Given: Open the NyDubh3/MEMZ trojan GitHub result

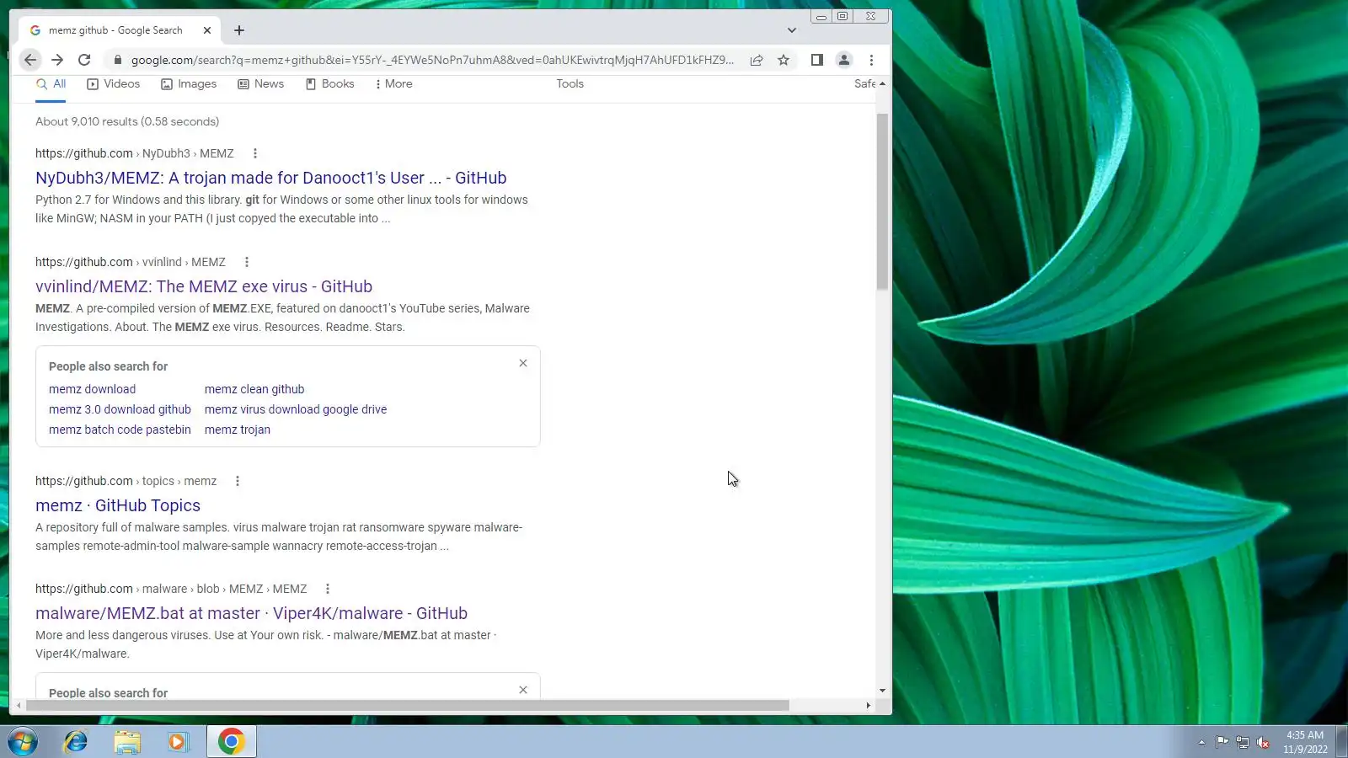Looking at the screenshot, I should tap(271, 178).
